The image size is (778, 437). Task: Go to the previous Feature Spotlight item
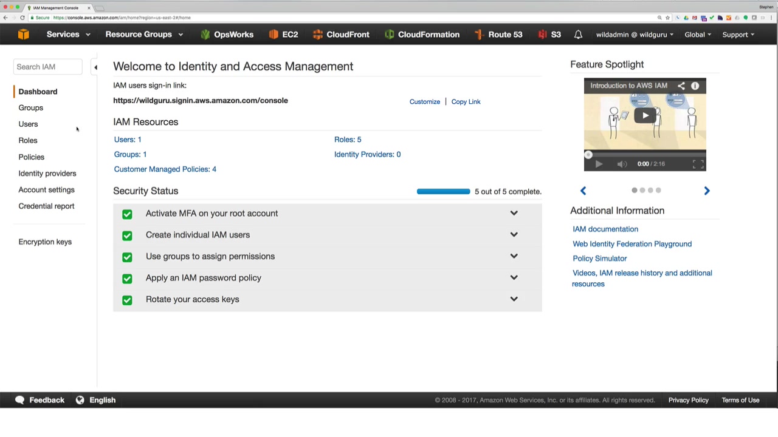pyautogui.click(x=583, y=191)
